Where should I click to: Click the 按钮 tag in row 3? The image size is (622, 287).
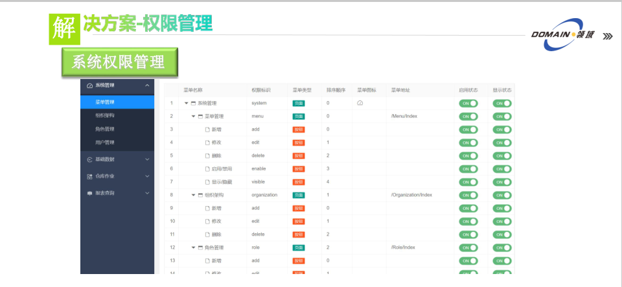[x=299, y=130]
